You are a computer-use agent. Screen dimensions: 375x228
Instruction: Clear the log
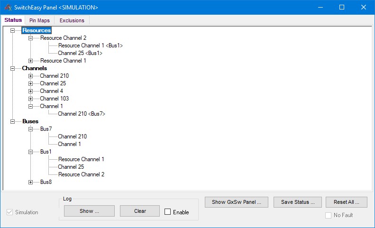[140, 211]
